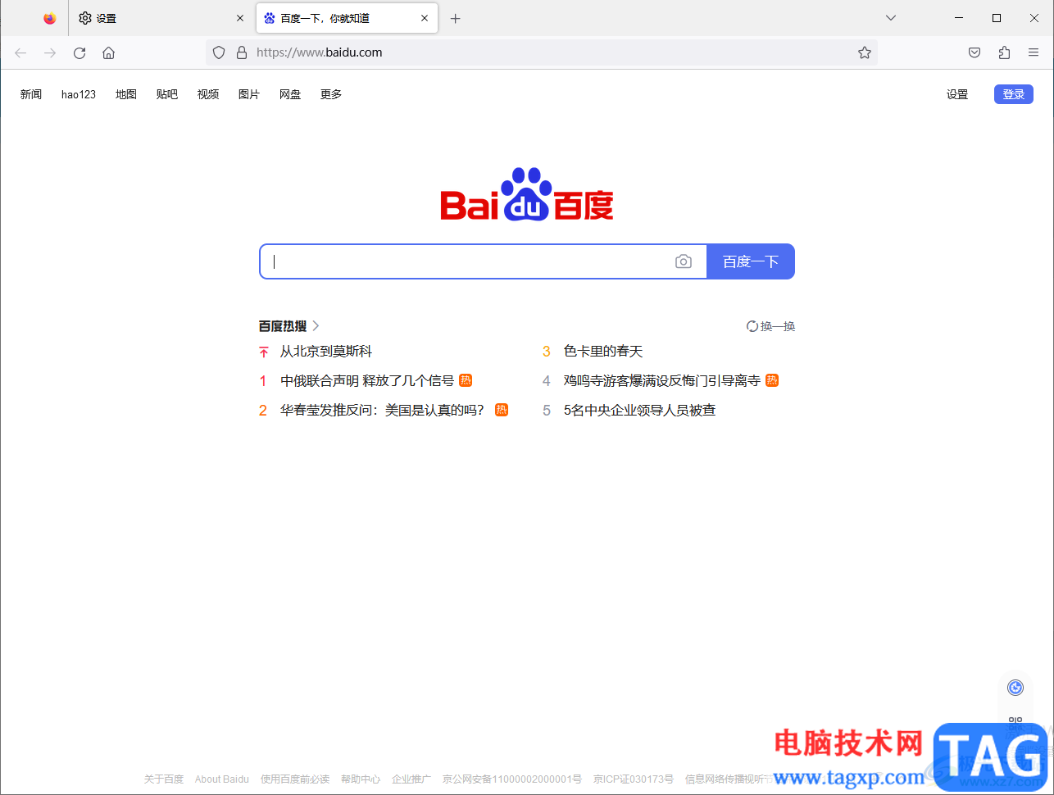Click rank number 3 beside 色卡里的春天
The width and height of the screenshot is (1054, 795).
tap(547, 352)
